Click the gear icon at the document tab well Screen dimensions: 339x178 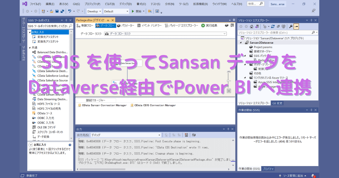(234, 20)
